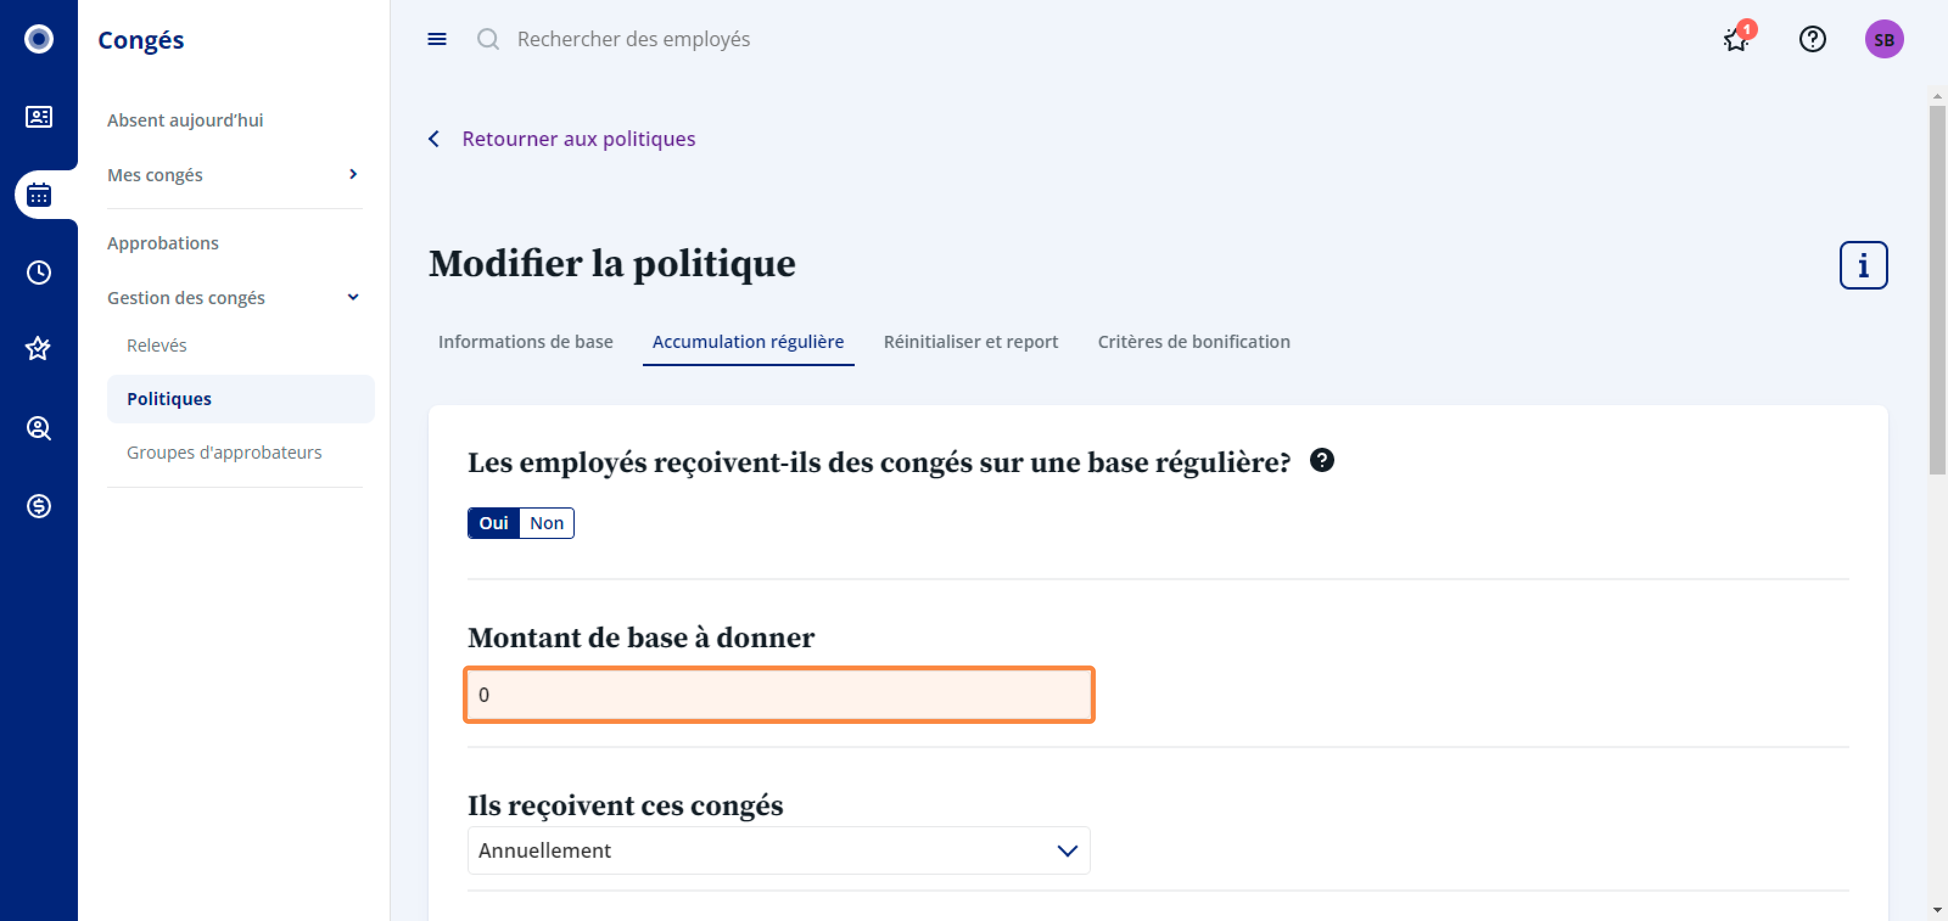Open Groupes d'approbateurs in sidebar
1948x921 pixels.
coord(224,453)
